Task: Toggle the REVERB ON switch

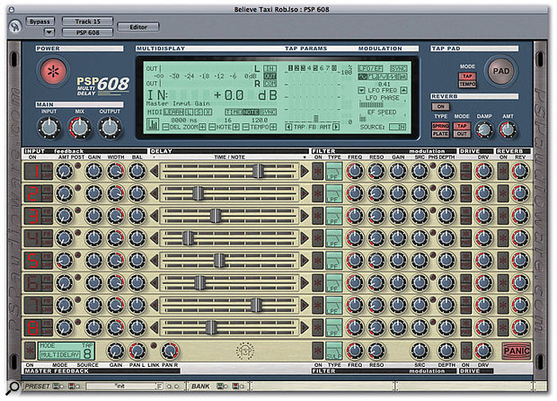Action: click(440, 106)
